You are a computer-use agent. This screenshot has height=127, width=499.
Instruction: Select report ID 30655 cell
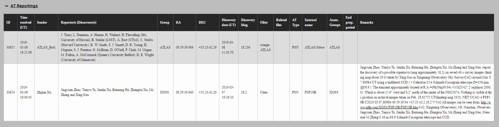coord(11,48)
